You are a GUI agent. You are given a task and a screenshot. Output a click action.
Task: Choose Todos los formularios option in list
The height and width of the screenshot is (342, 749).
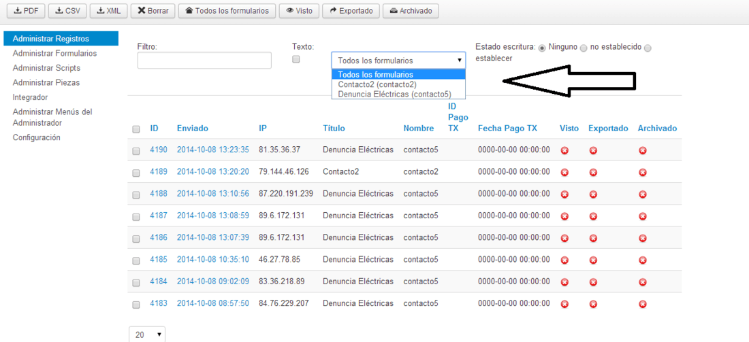[x=398, y=74]
